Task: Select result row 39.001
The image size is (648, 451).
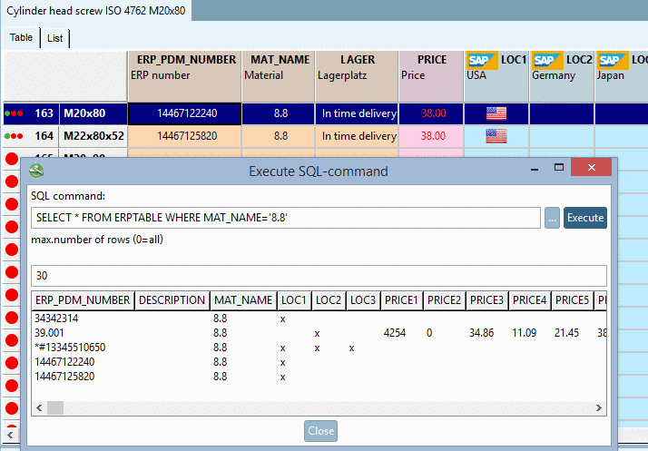Action: [319, 333]
